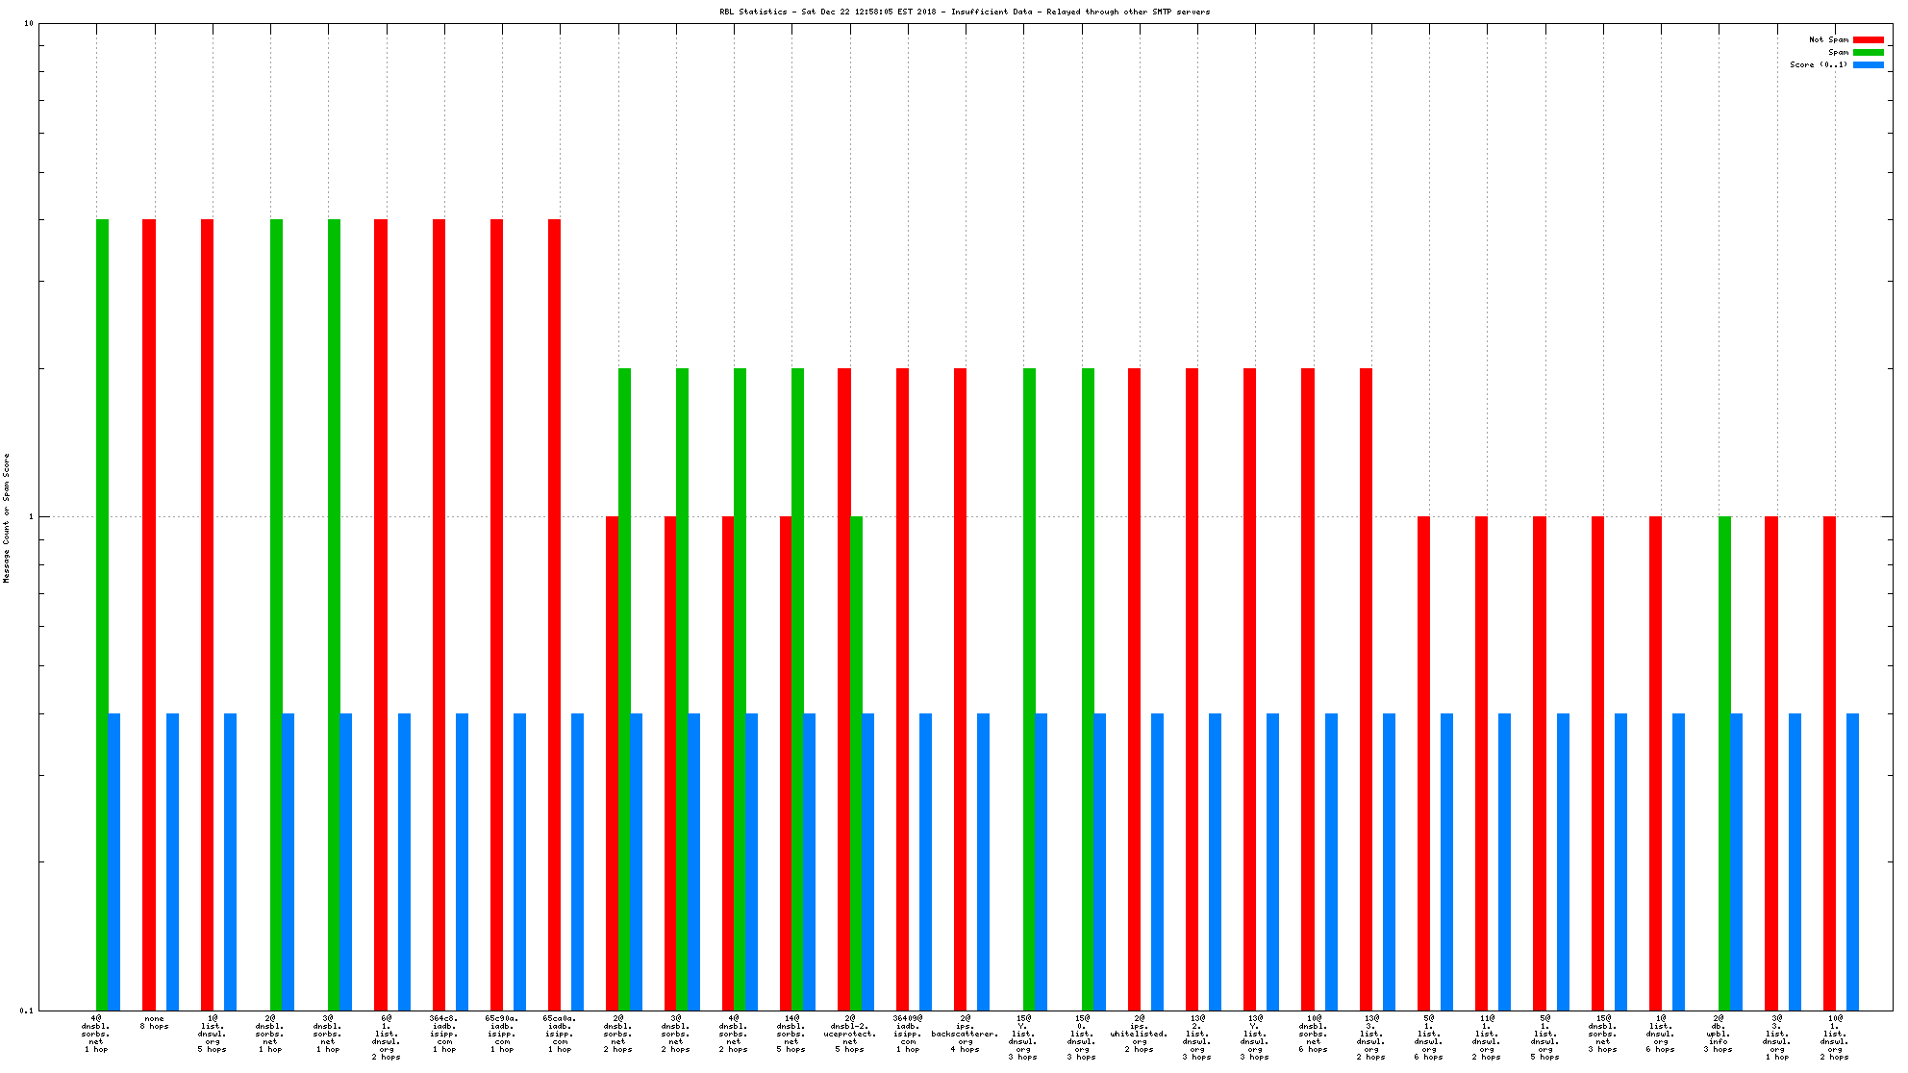Click the rightmost blue score bar
Image resolution: width=1908 pixels, height=1073 pixels.
(x=1852, y=861)
